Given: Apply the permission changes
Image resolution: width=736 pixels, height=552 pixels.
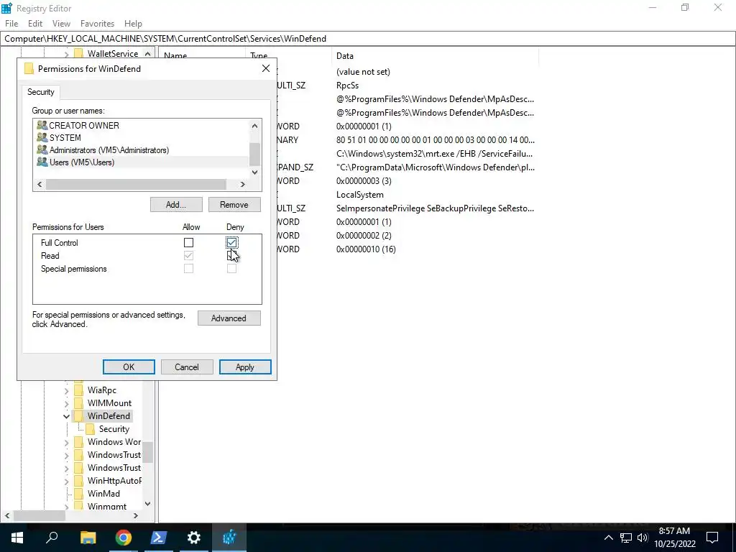Looking at the screenshot, I should tap(245, 367).
